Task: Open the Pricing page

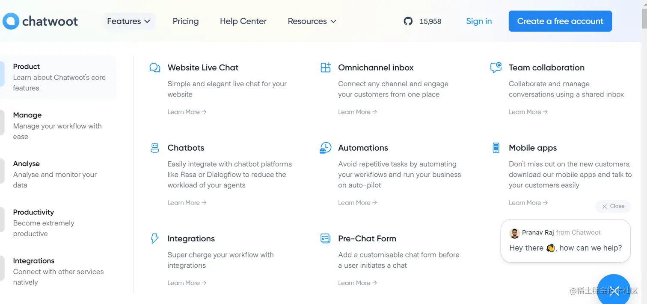Action: (186, 21)
